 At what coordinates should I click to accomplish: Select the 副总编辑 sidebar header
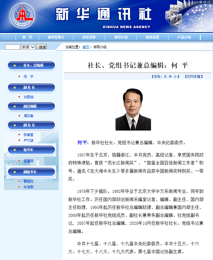pyautogui.click(x=31, y=106)
